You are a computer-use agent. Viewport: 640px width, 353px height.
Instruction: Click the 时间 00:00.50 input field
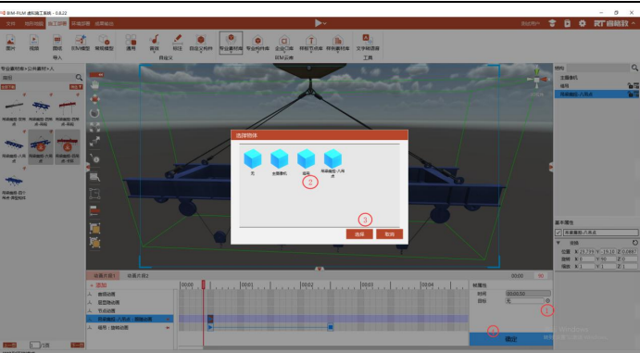pos(528,293)
